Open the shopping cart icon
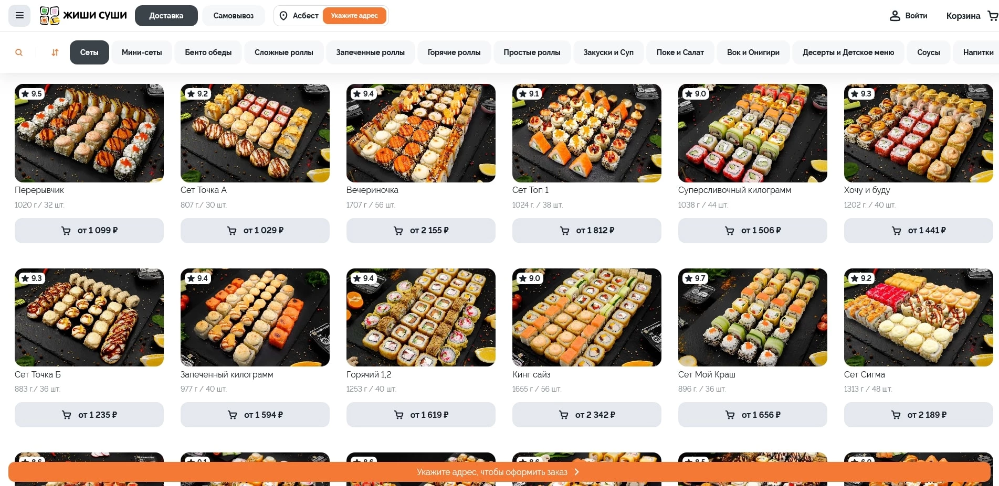 tap(993, 16)
